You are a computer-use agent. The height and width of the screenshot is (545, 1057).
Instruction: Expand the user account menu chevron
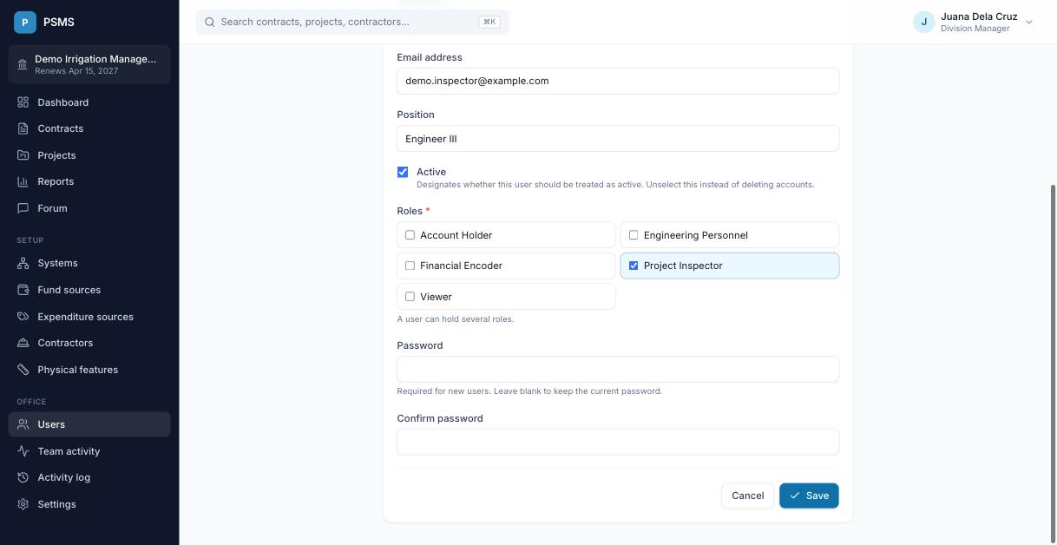(x=1029, y=23)
